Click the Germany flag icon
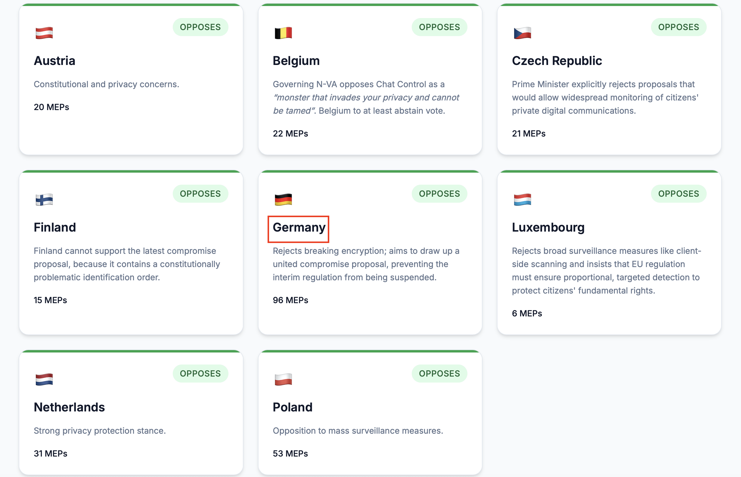This screenshot has height=477, width=741. point(283,199)
